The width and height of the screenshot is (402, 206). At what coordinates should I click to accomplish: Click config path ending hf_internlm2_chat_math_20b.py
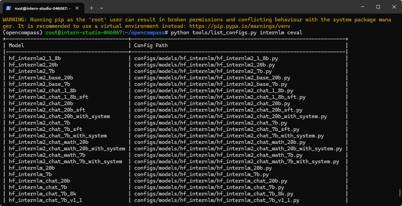pos(220,142)
